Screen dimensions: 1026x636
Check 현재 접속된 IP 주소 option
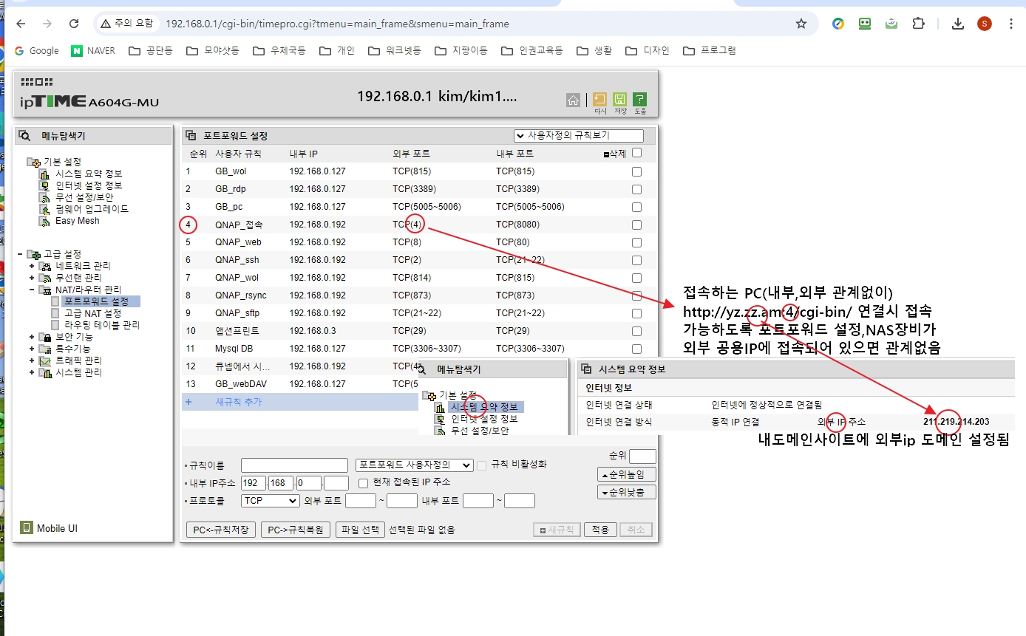tap(362, 483)
